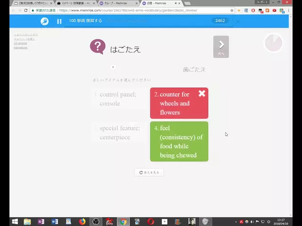
Task: Click the red Opera-style extension icon
Action: click(253, 10)
